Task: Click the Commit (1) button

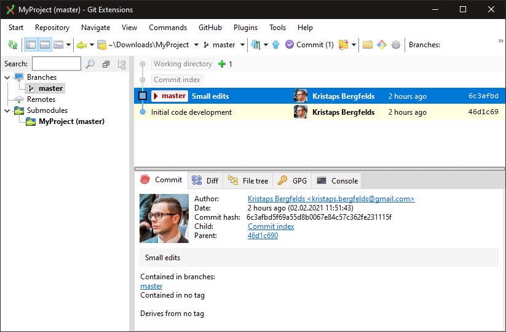Action: click(x=309, y=45)
